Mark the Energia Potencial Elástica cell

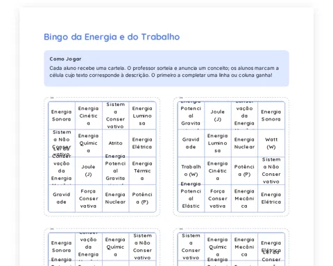pyautogui.click(x=191, y=199)
